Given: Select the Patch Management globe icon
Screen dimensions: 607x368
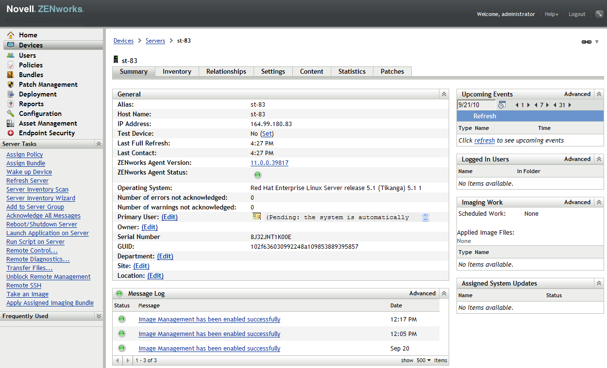Looking at the screenshot, I should (10, 84).
